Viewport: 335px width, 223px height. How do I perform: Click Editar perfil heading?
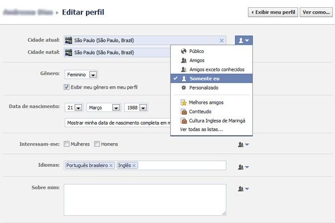(x=83, y=12)
